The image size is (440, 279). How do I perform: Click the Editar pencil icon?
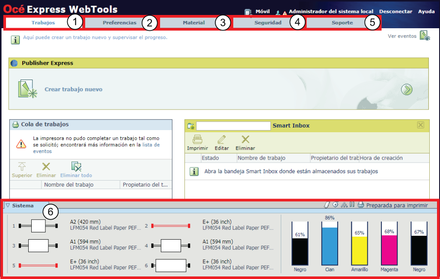(221, 139)
